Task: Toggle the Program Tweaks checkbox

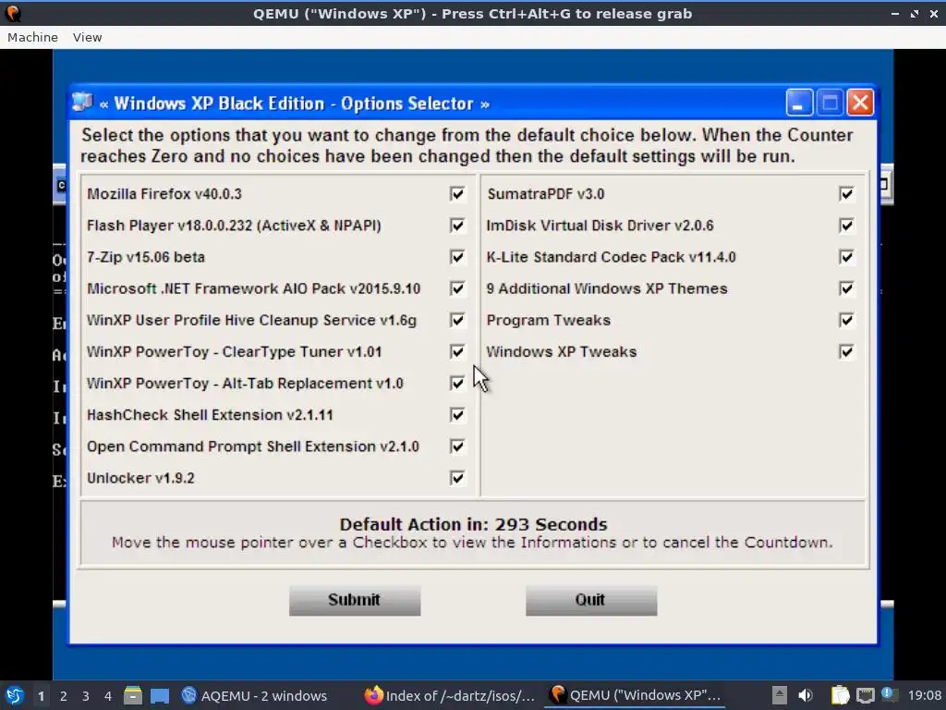Action: pos(846,320)
